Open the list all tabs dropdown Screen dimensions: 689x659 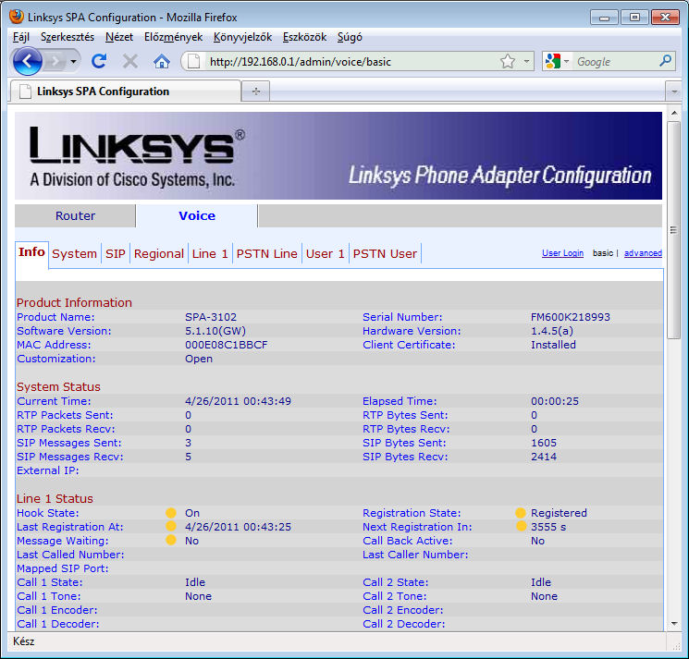coord(673,92)
